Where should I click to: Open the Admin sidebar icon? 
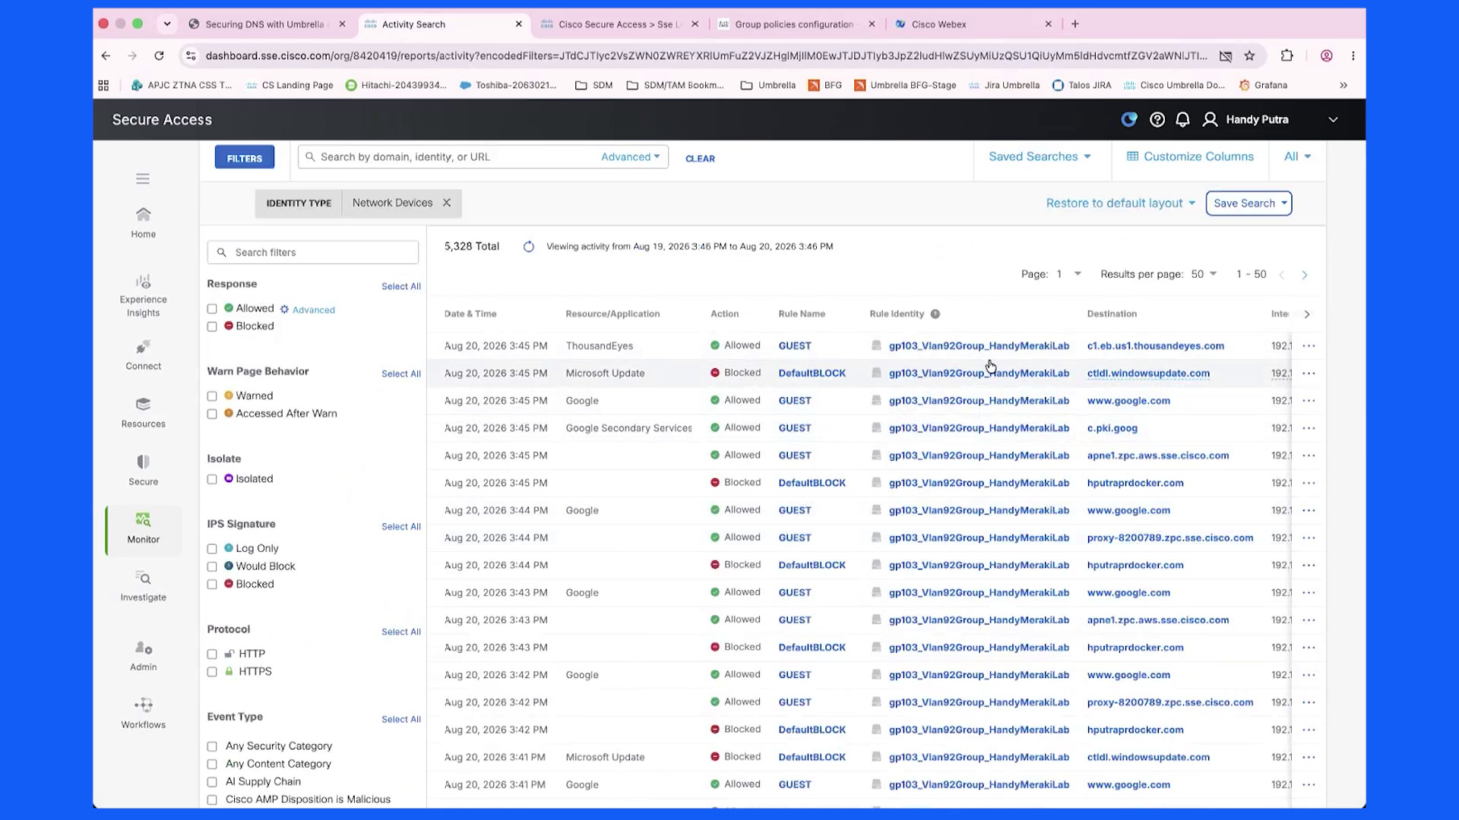(x=143, y=655)
